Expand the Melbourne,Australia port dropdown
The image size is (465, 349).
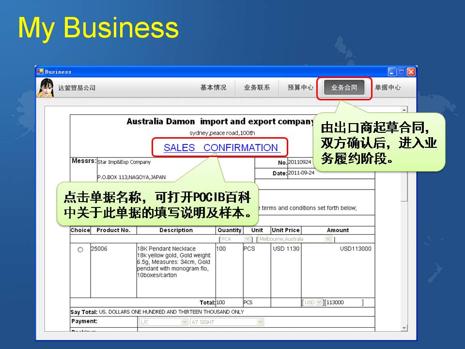[x=328, y=239]
